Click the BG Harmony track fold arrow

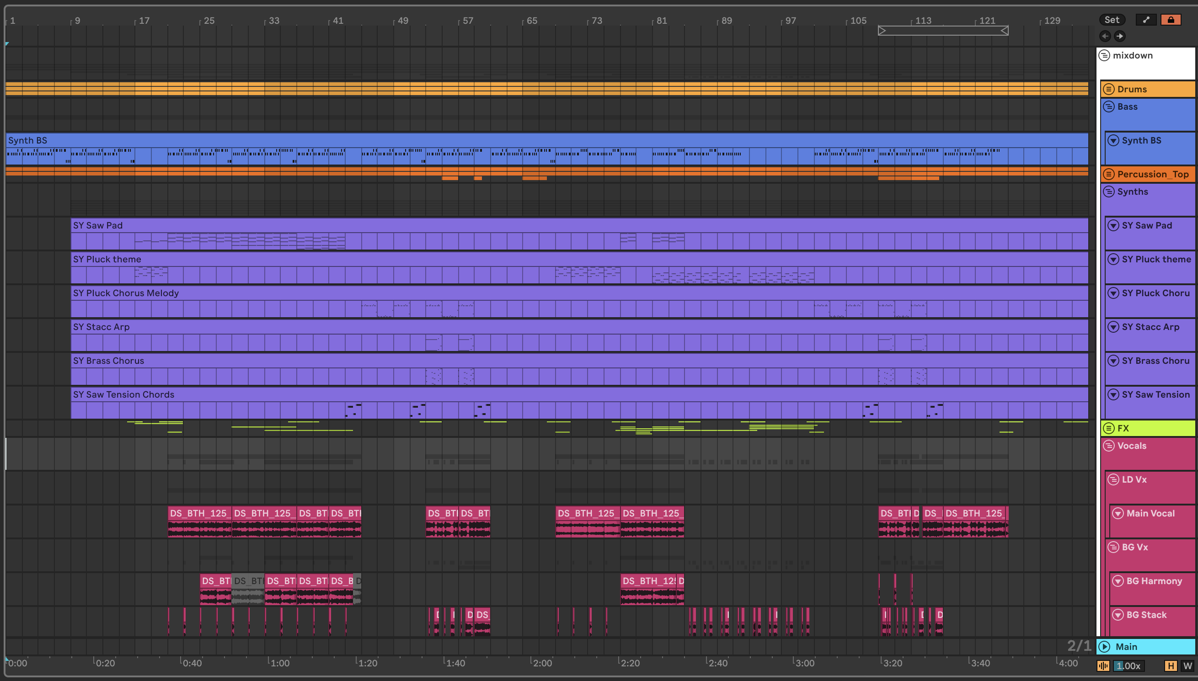tap(1118, 581)
